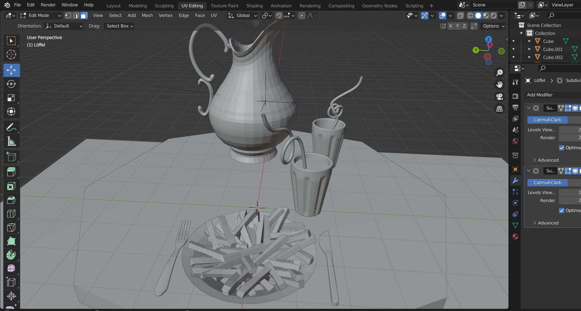This screenshot has width=581, height=311.
Task: Select the Shrink/Fatten tool
Action: pos(11,296)
